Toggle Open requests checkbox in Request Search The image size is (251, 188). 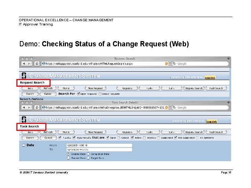point(78,94)
